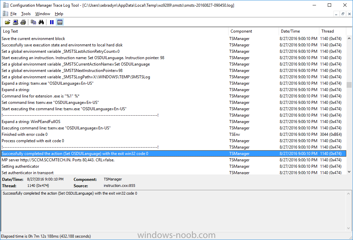The height and width of the screenshot is (240, 353).
Task: Select 'Command line for extension .exe' row
Action: [173, 96]
